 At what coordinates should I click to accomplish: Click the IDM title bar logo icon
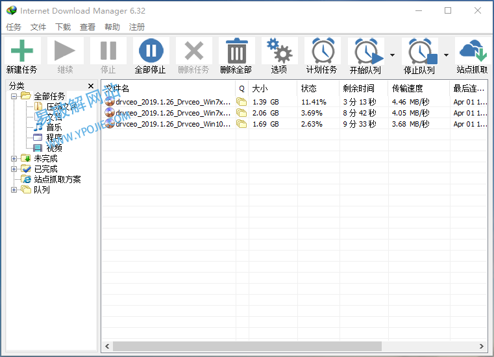pyautogui.click(x=12, y=10)
